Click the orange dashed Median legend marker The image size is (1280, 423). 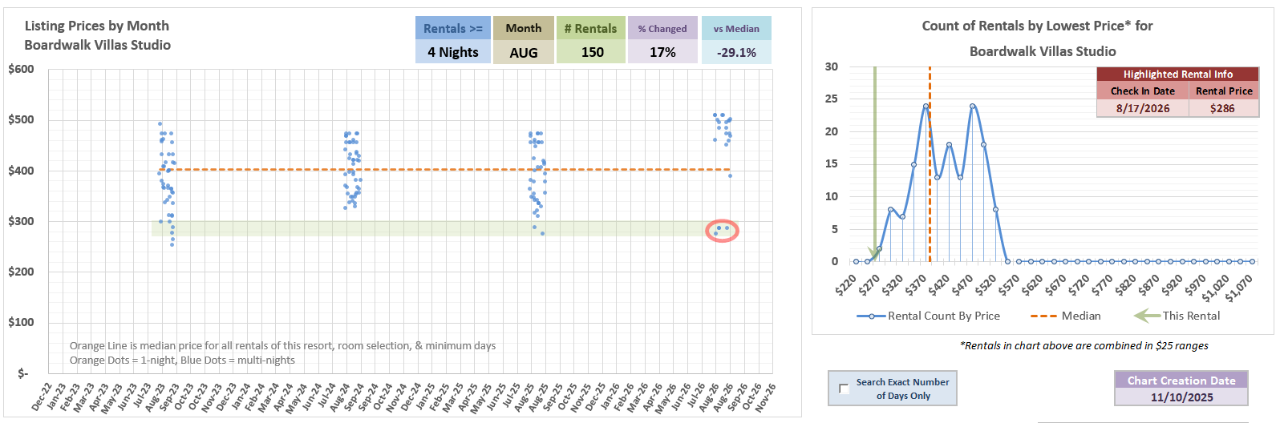tap(1043, 316)
